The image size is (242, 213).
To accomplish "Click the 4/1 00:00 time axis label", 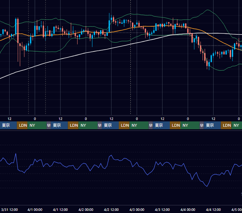I will pos(35,209).
